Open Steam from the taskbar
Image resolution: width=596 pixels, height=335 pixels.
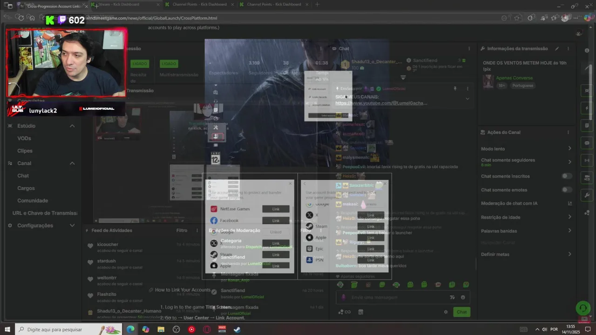click(237, 329)
